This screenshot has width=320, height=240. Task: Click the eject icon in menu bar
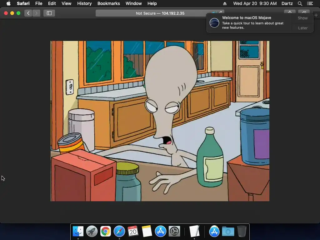tap(224, 3)
